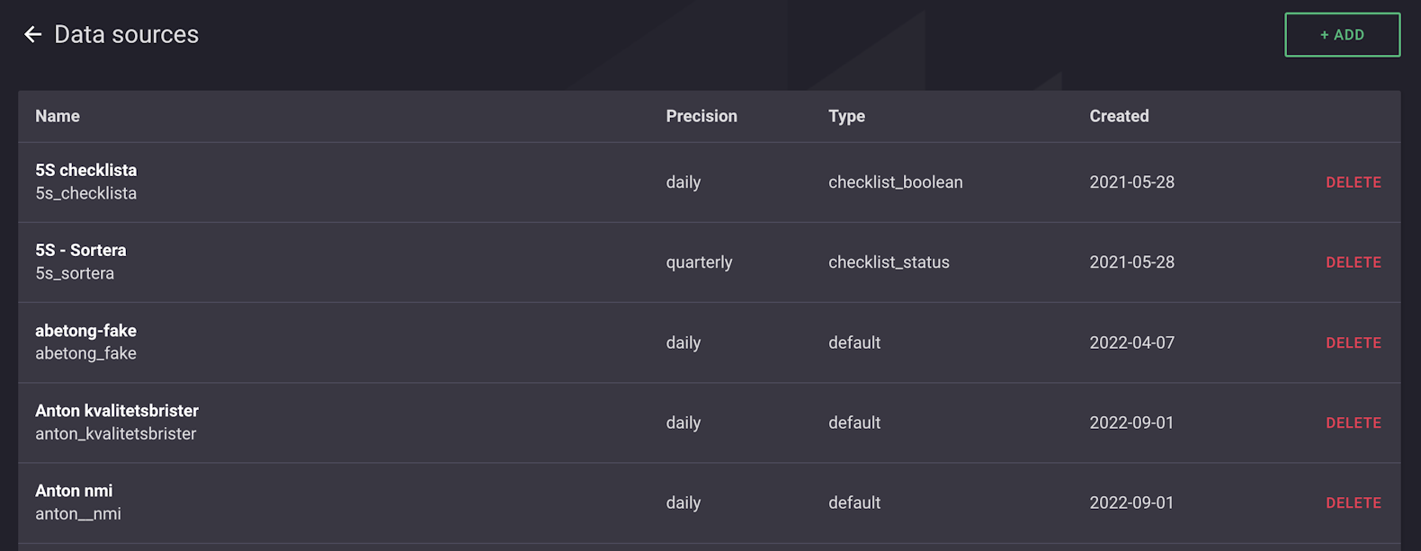Delete the 5S - Sortera data source
Viewport: 1421px width, 551px height.
[x=1354, y=262]
